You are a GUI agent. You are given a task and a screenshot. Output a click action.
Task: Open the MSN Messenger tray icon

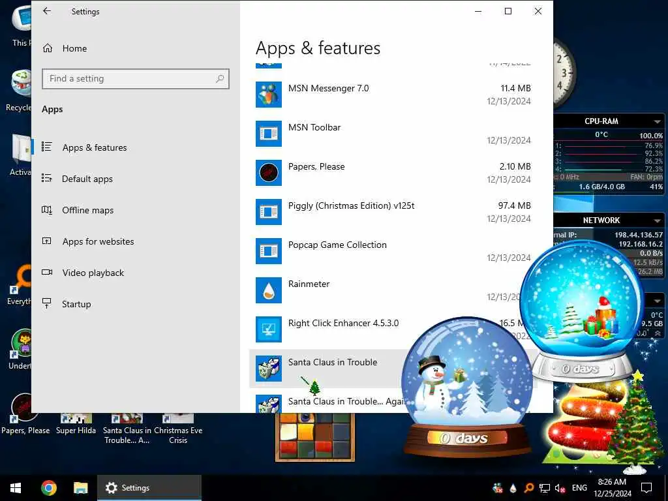point(497,488)
